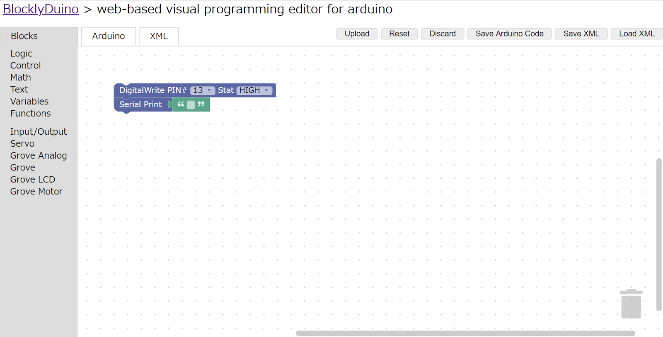Image resolution: width=663 pixels, height=337 pixels.
Task: Click the Load XML button
Action: [x=637, y=34]
